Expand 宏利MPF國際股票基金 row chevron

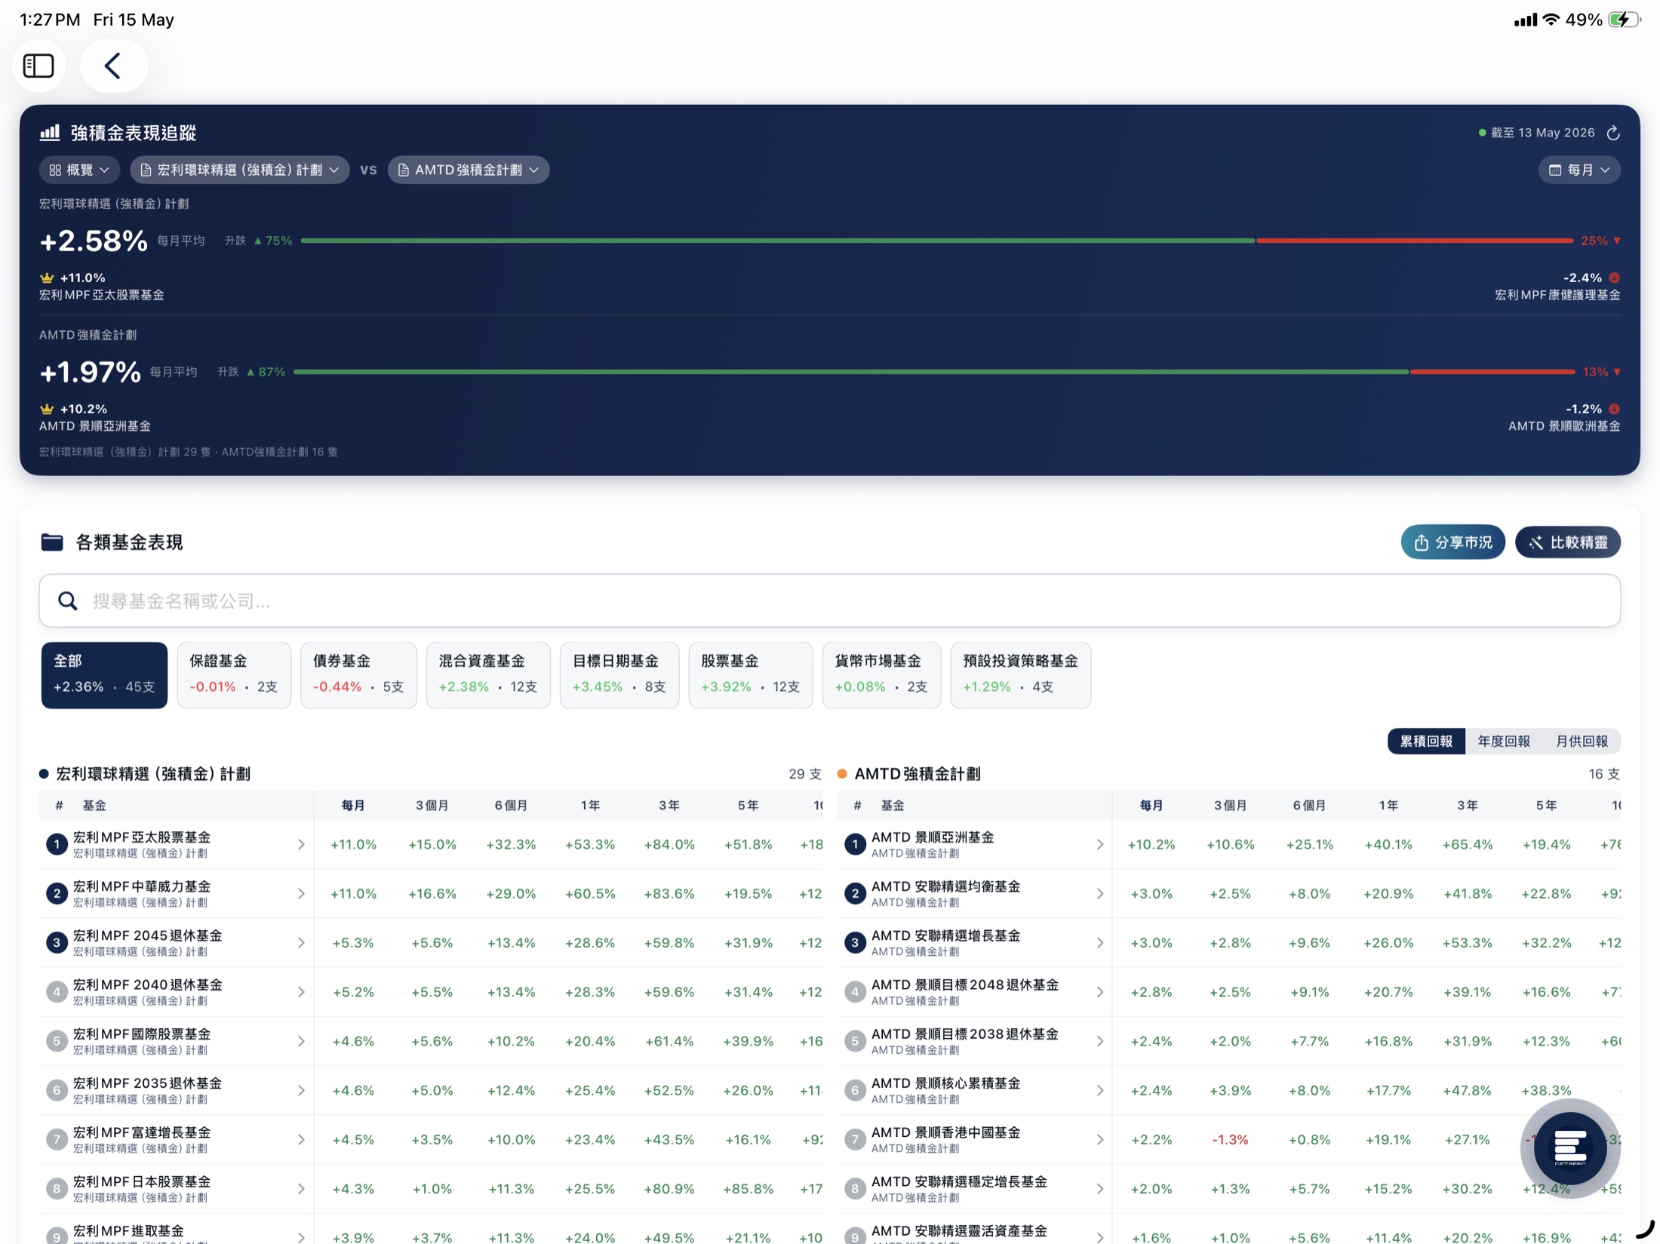(300, 1041)
